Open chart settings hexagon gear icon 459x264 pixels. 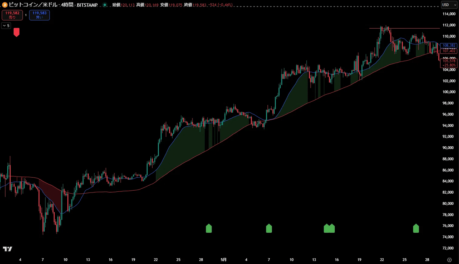pos(449,260)
